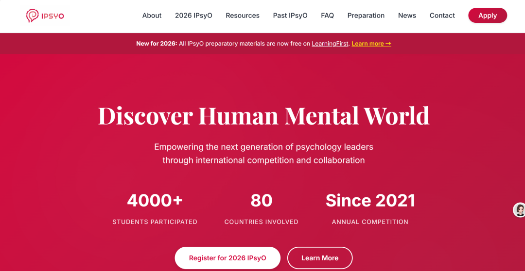Click the 80 countries involved statistic
Viewport: 525px width, 271px height.
click(x=261, y=209)
